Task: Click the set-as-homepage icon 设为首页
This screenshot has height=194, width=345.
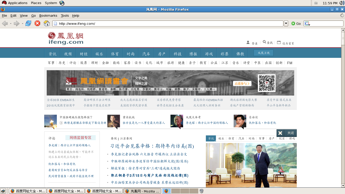Action: (x=279, y=42)
